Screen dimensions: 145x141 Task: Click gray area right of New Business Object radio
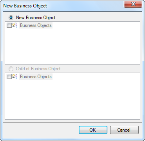coord(98,18)
